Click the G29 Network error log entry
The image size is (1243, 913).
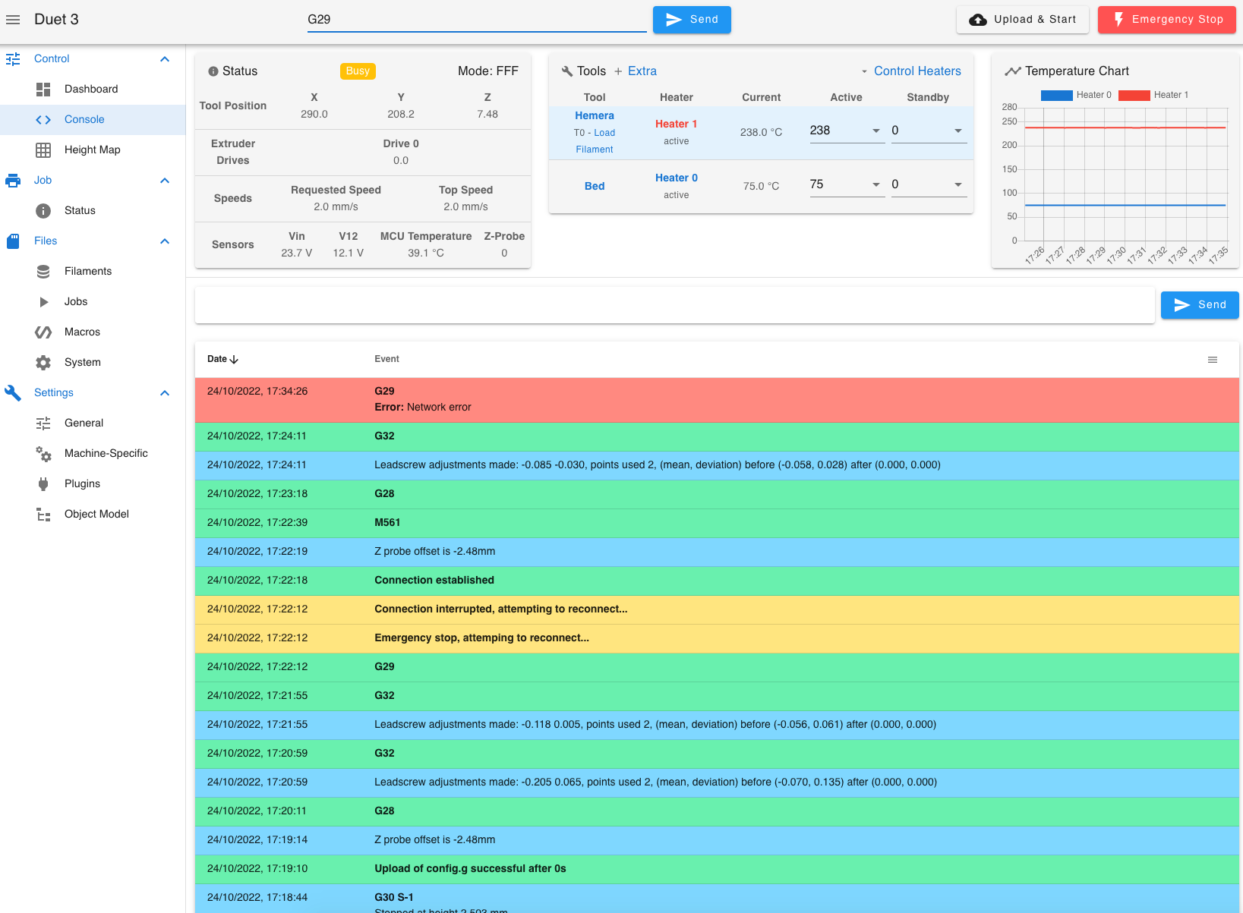tap(717, 400)
